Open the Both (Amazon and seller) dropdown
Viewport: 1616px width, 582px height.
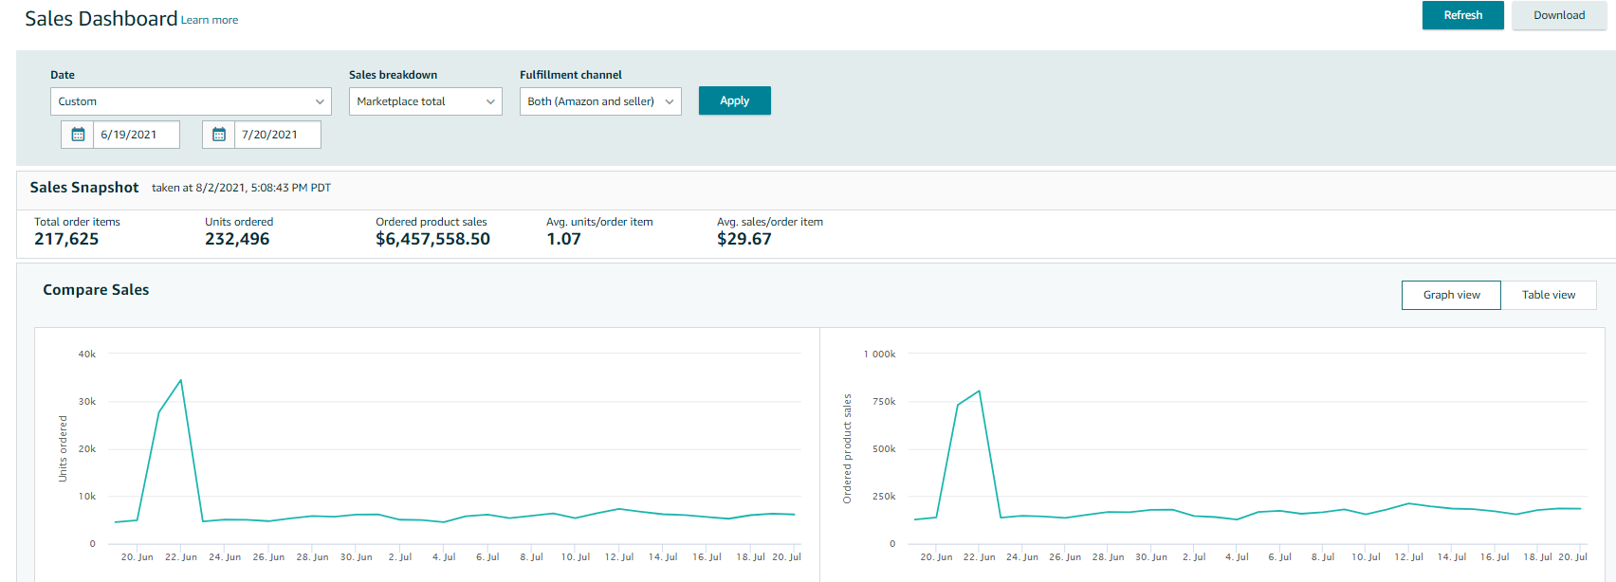600,101
